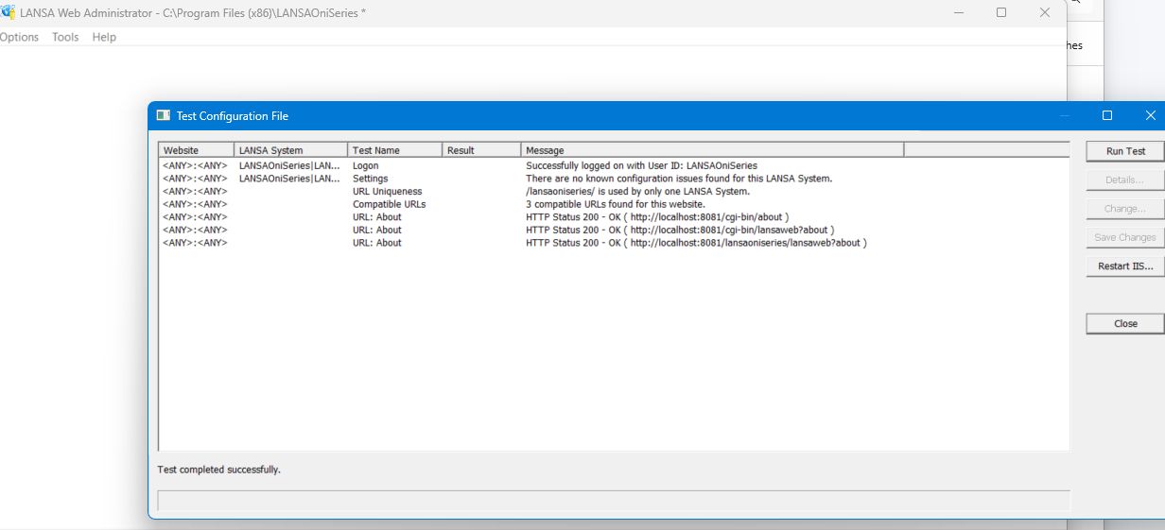The image size is (1165, 530).
Task: Sort results by the Website column header
Action: coord(196,150)
